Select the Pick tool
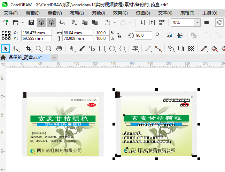Screen dimensions: 225x172 pos(6,49)
